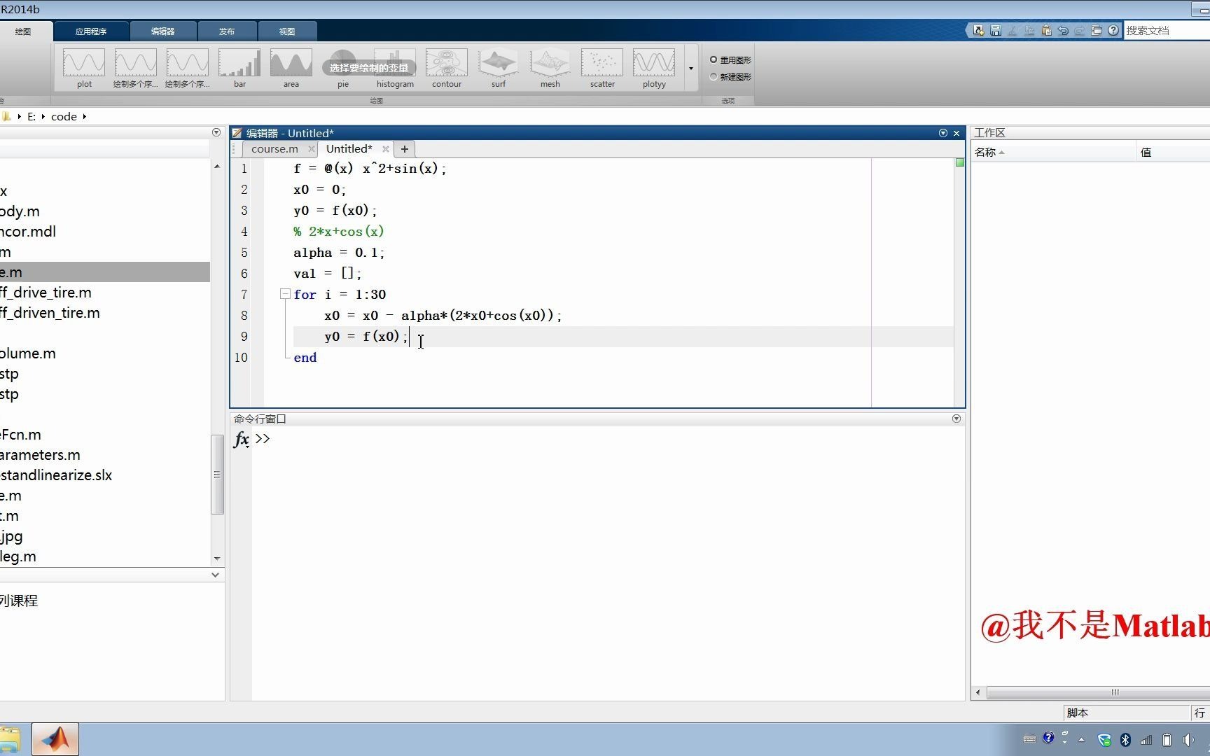Open the command window actions dropdown

[957, 419]
